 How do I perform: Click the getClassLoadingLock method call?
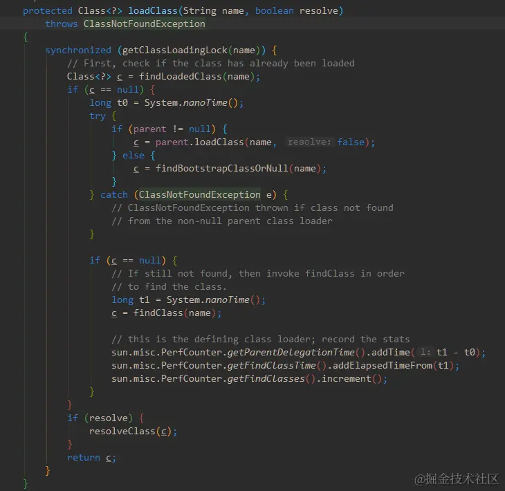pyautogui.click(x=175, y=50)
